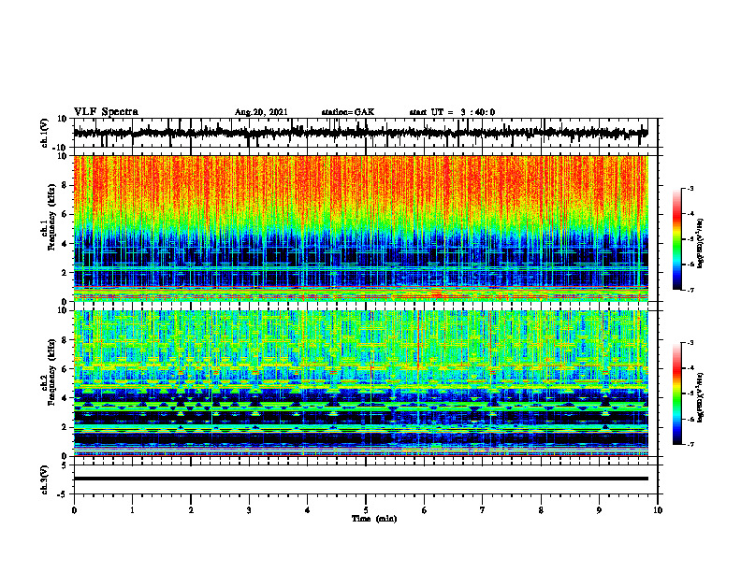Click time axis tick label "5"

(x=366, y=510)
